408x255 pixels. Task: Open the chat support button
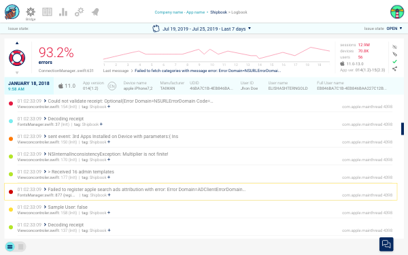(386, 244)
